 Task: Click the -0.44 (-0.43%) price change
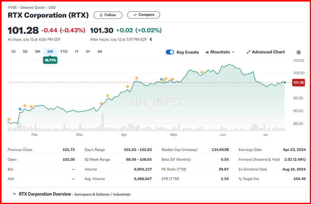63,30
